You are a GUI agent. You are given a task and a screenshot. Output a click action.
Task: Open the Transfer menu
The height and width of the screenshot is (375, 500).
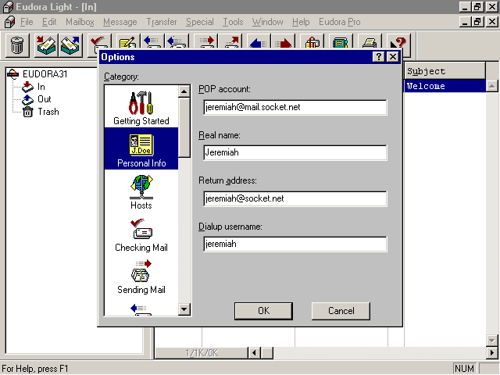coord(162,22)
